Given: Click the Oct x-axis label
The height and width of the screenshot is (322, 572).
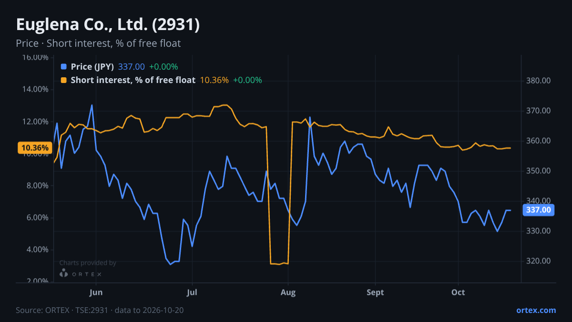Looking at the screenshot, I should (x=458, y=292).
